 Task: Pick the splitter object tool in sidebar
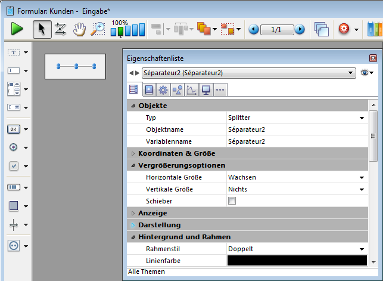click(14, 225)
